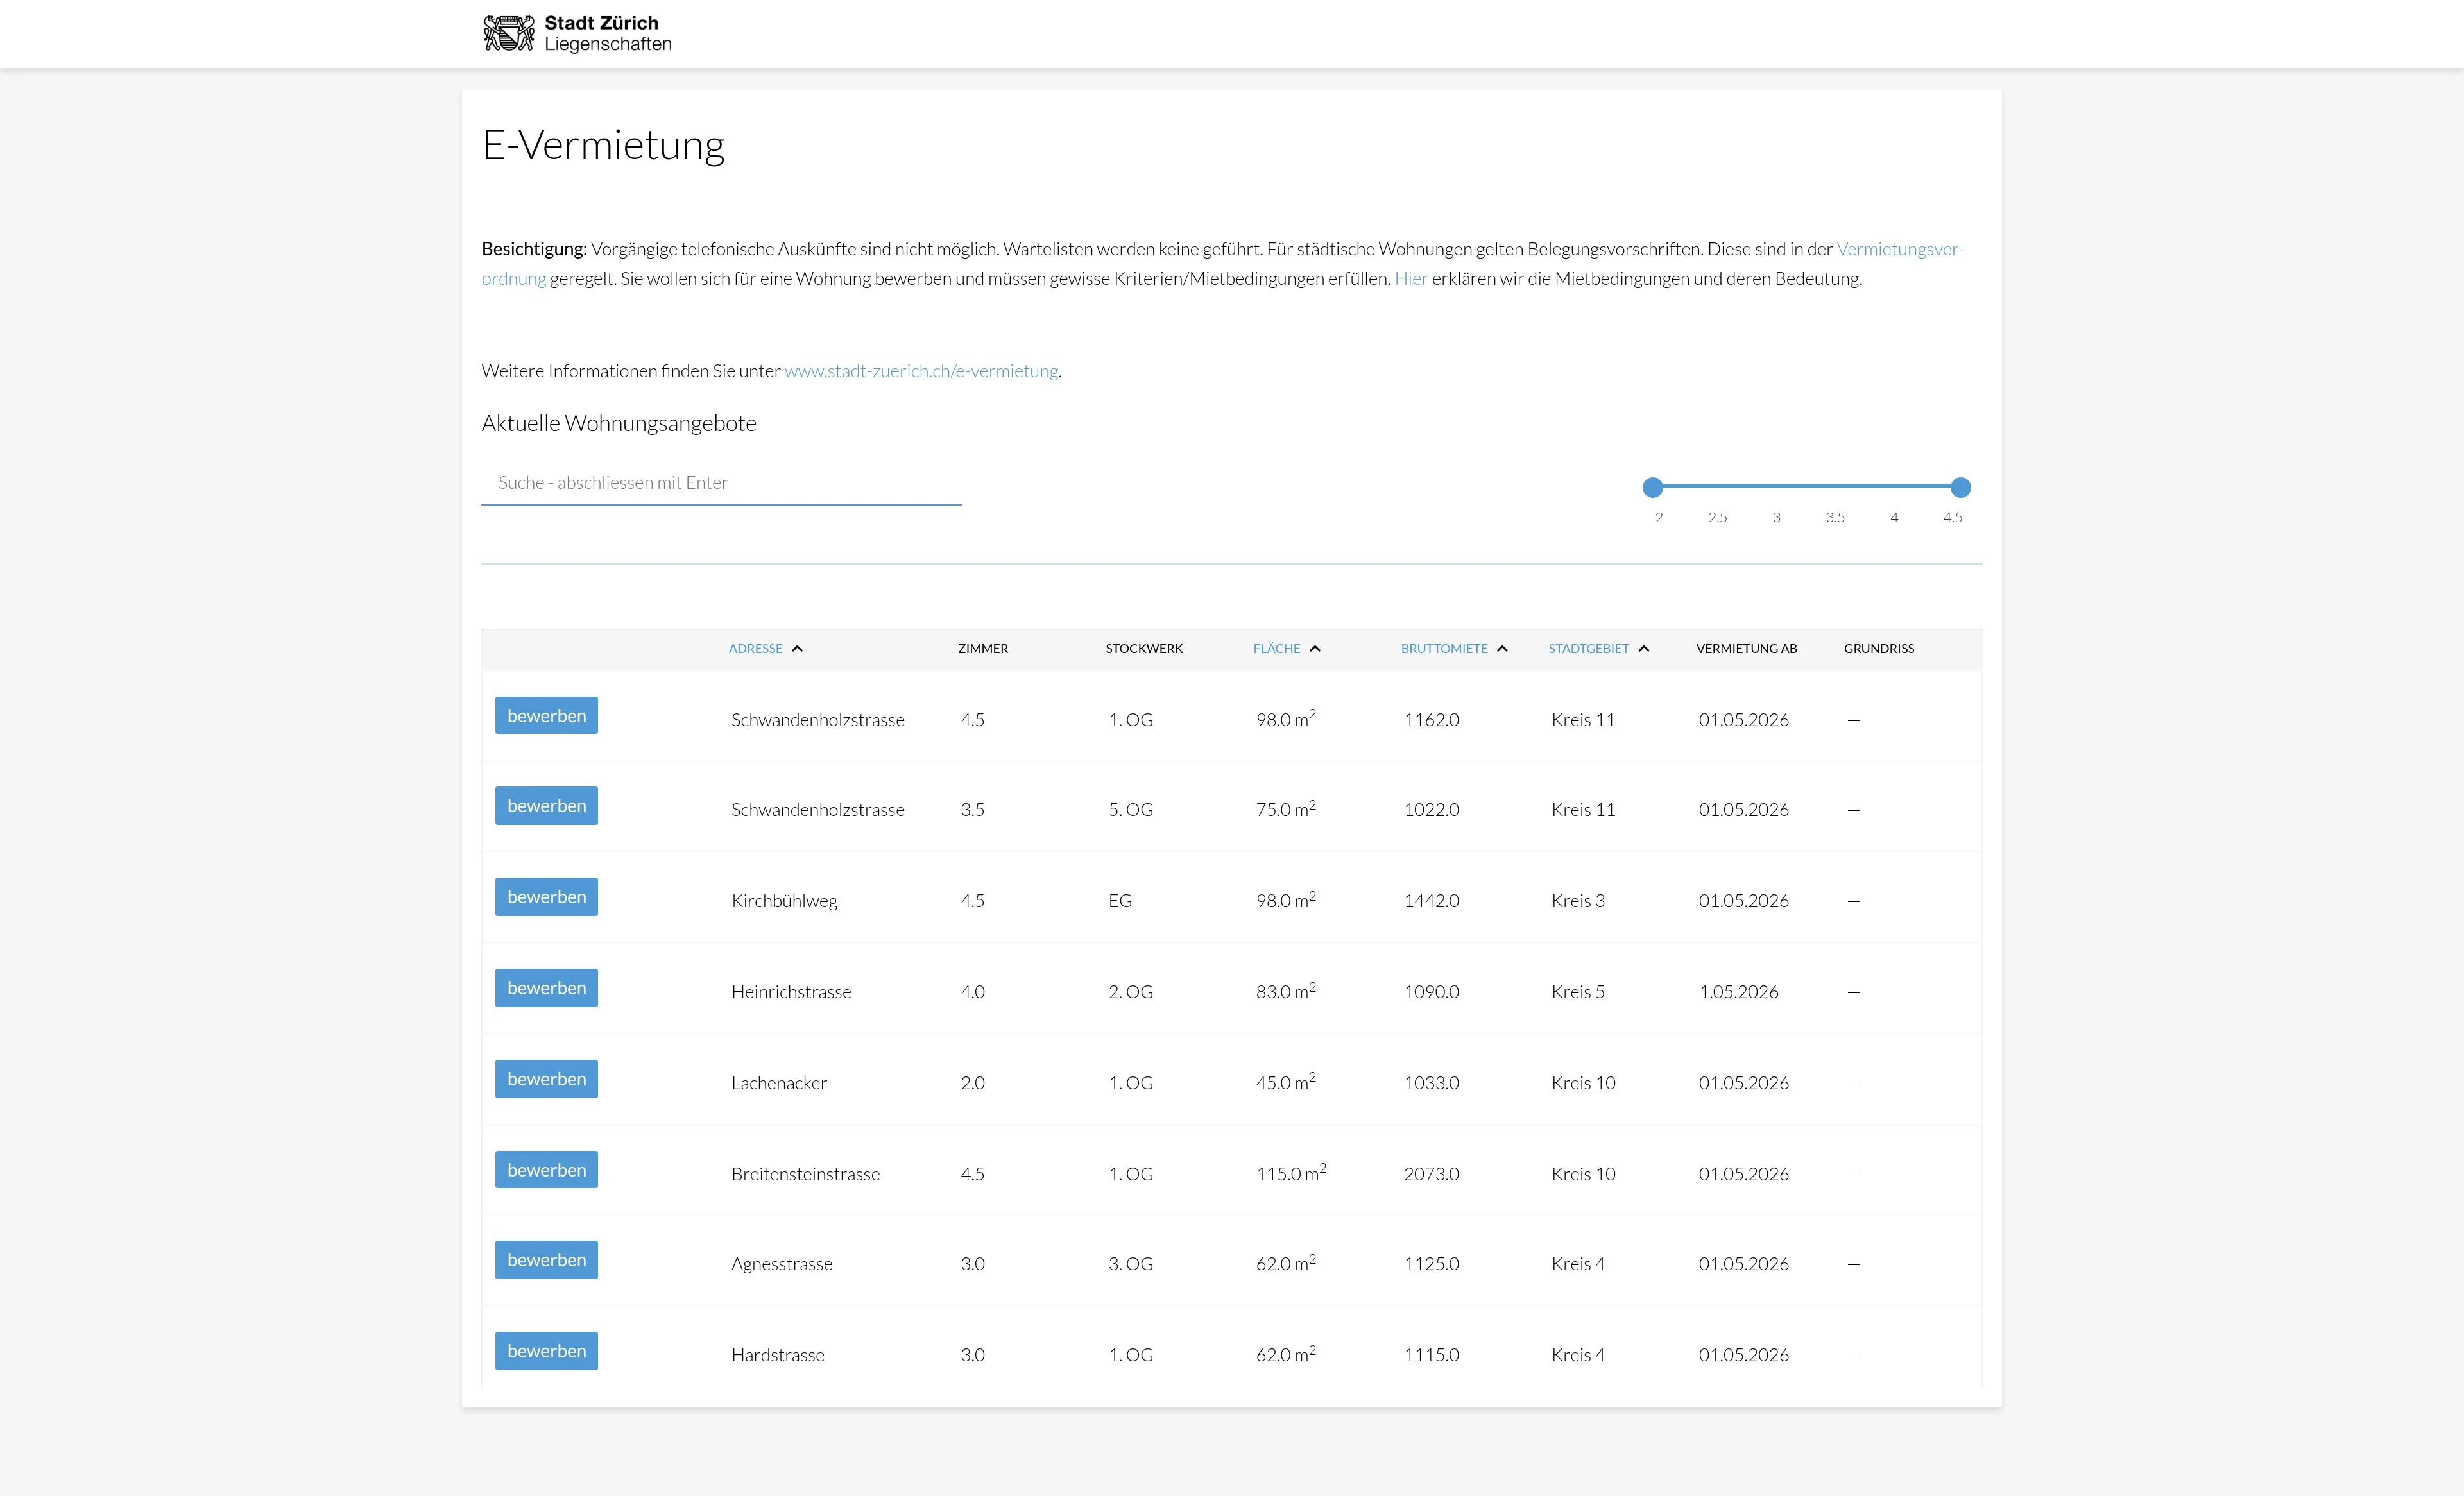Click the sort arrow next to Fläche
Image resolution: width=2464 pixels, height=1496 pixels.
pyautogui.click(x=1315, y=649)
